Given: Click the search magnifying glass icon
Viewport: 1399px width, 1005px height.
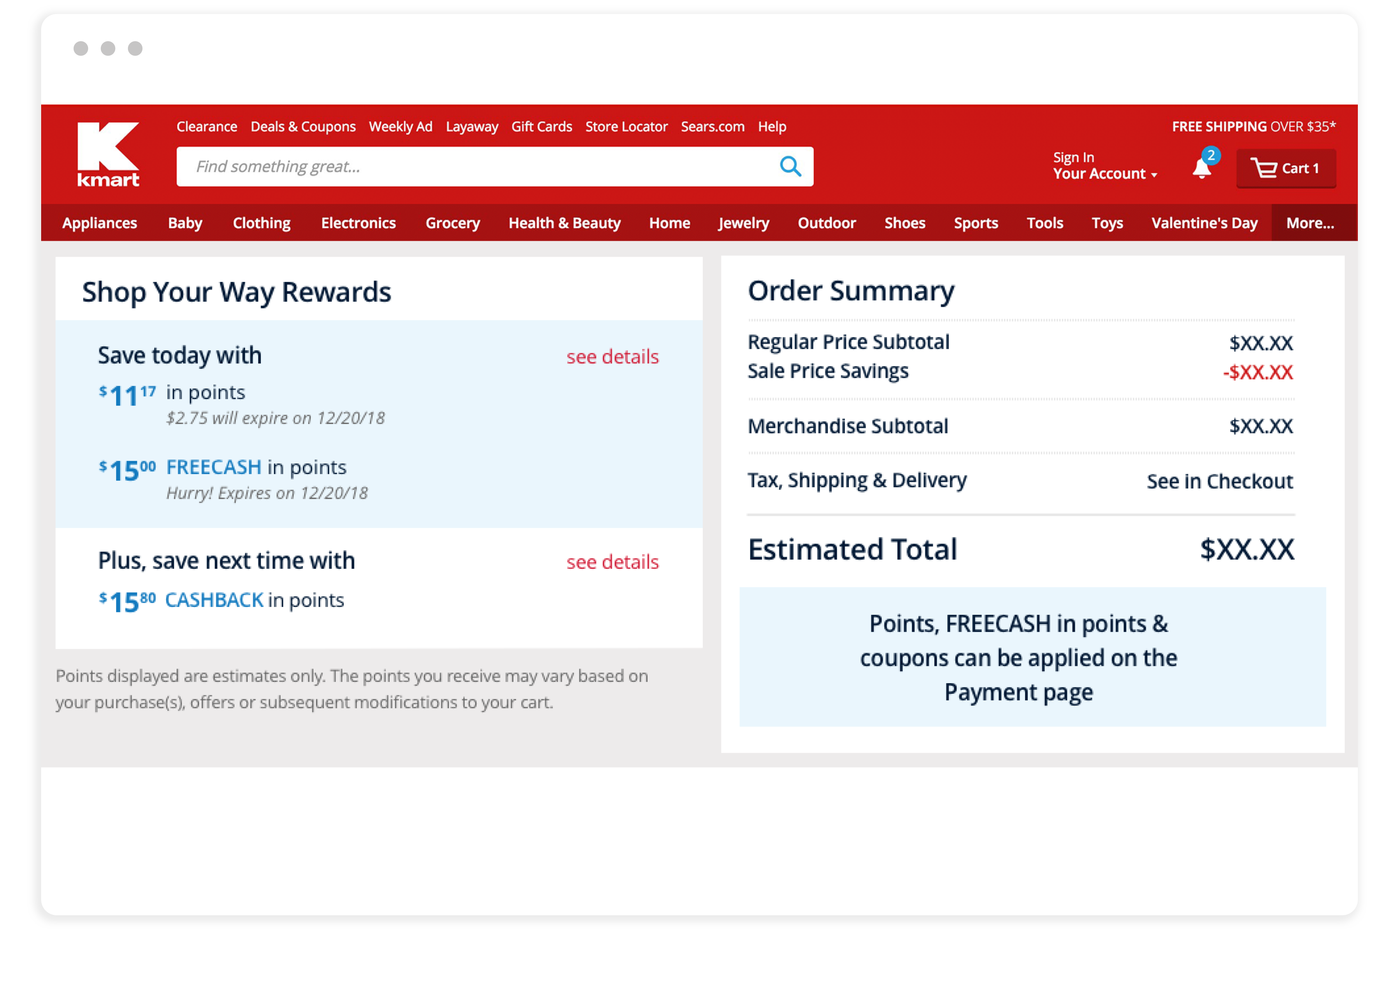Looking at the screenshot, I should tap(790, 167).
